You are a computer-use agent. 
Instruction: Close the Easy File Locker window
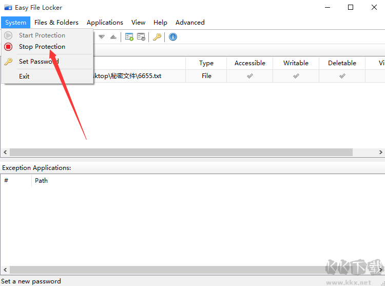(374, 7)
